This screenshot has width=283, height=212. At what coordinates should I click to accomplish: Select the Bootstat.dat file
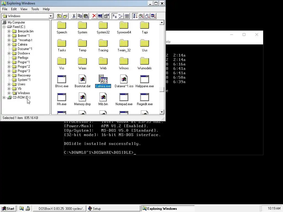82,81
